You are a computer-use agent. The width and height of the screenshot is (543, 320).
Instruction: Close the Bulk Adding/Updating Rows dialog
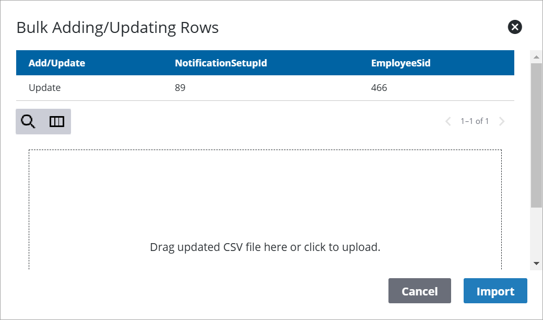[x=515, y=27]
